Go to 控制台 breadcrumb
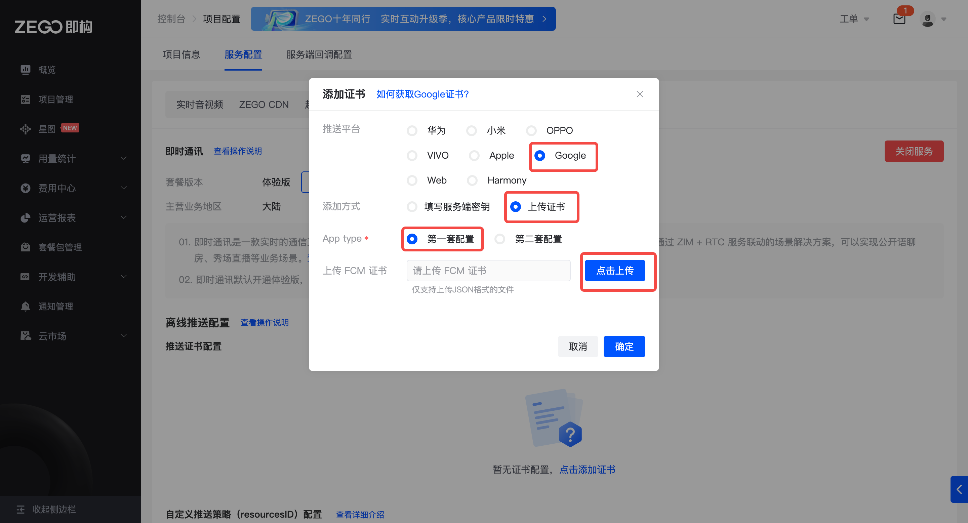 point(171,19)
